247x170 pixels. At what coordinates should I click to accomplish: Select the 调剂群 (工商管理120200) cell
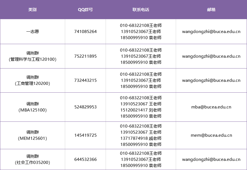tap(32, 80)
